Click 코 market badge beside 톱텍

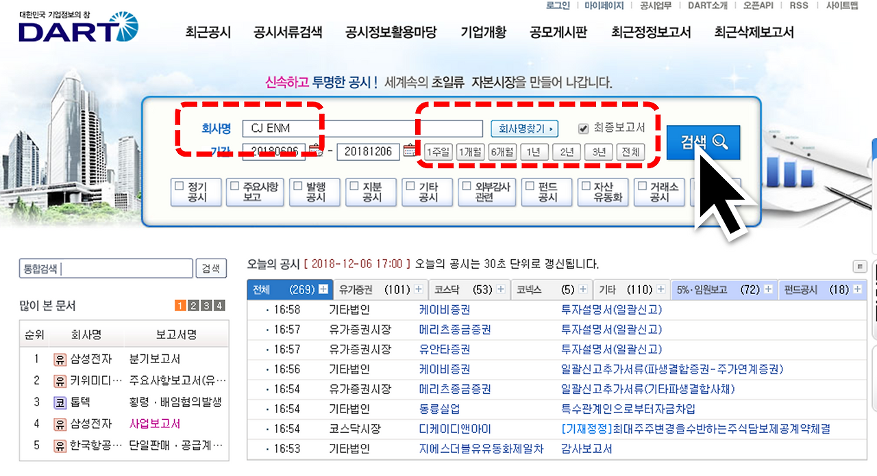pos(60,402)
